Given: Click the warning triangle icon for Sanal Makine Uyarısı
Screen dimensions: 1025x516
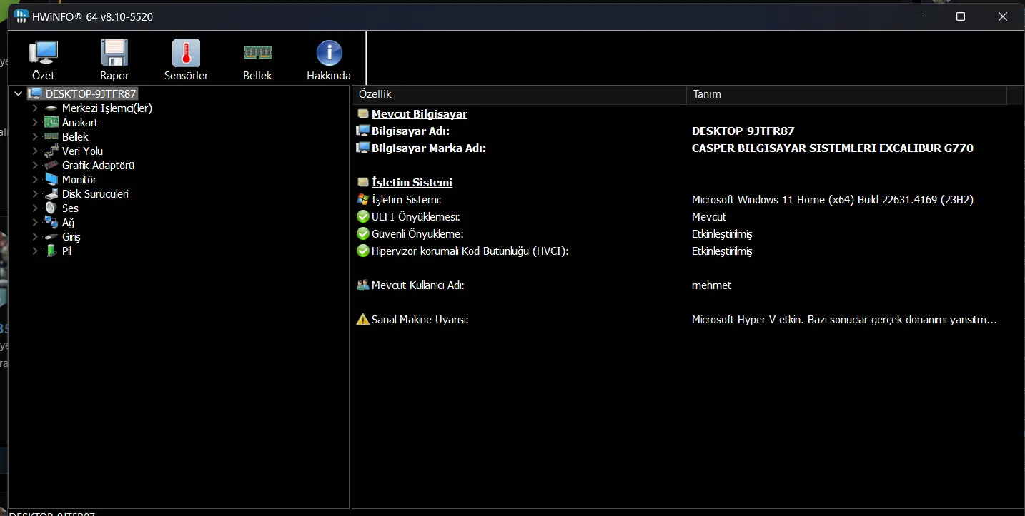Looking at the screenshot, I should pos(363,320).
